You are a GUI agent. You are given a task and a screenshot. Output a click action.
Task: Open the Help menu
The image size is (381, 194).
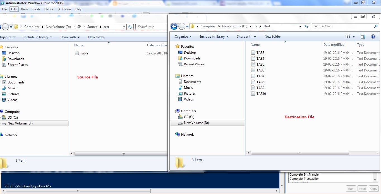(79, 9)
